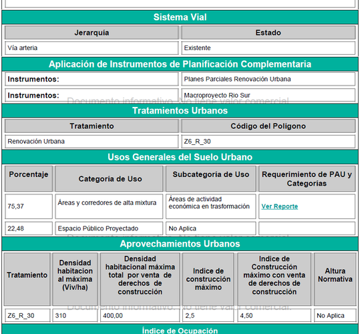Select the 75,37 percentage cell

pos(29,206)
